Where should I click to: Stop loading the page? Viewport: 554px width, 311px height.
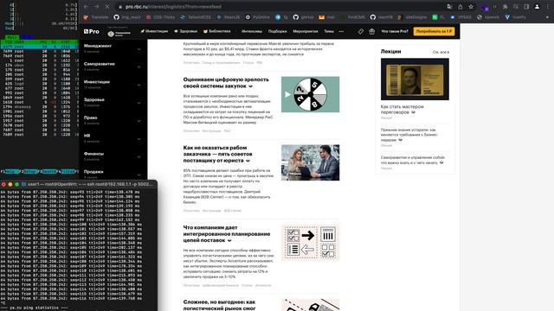pos(107,7)
